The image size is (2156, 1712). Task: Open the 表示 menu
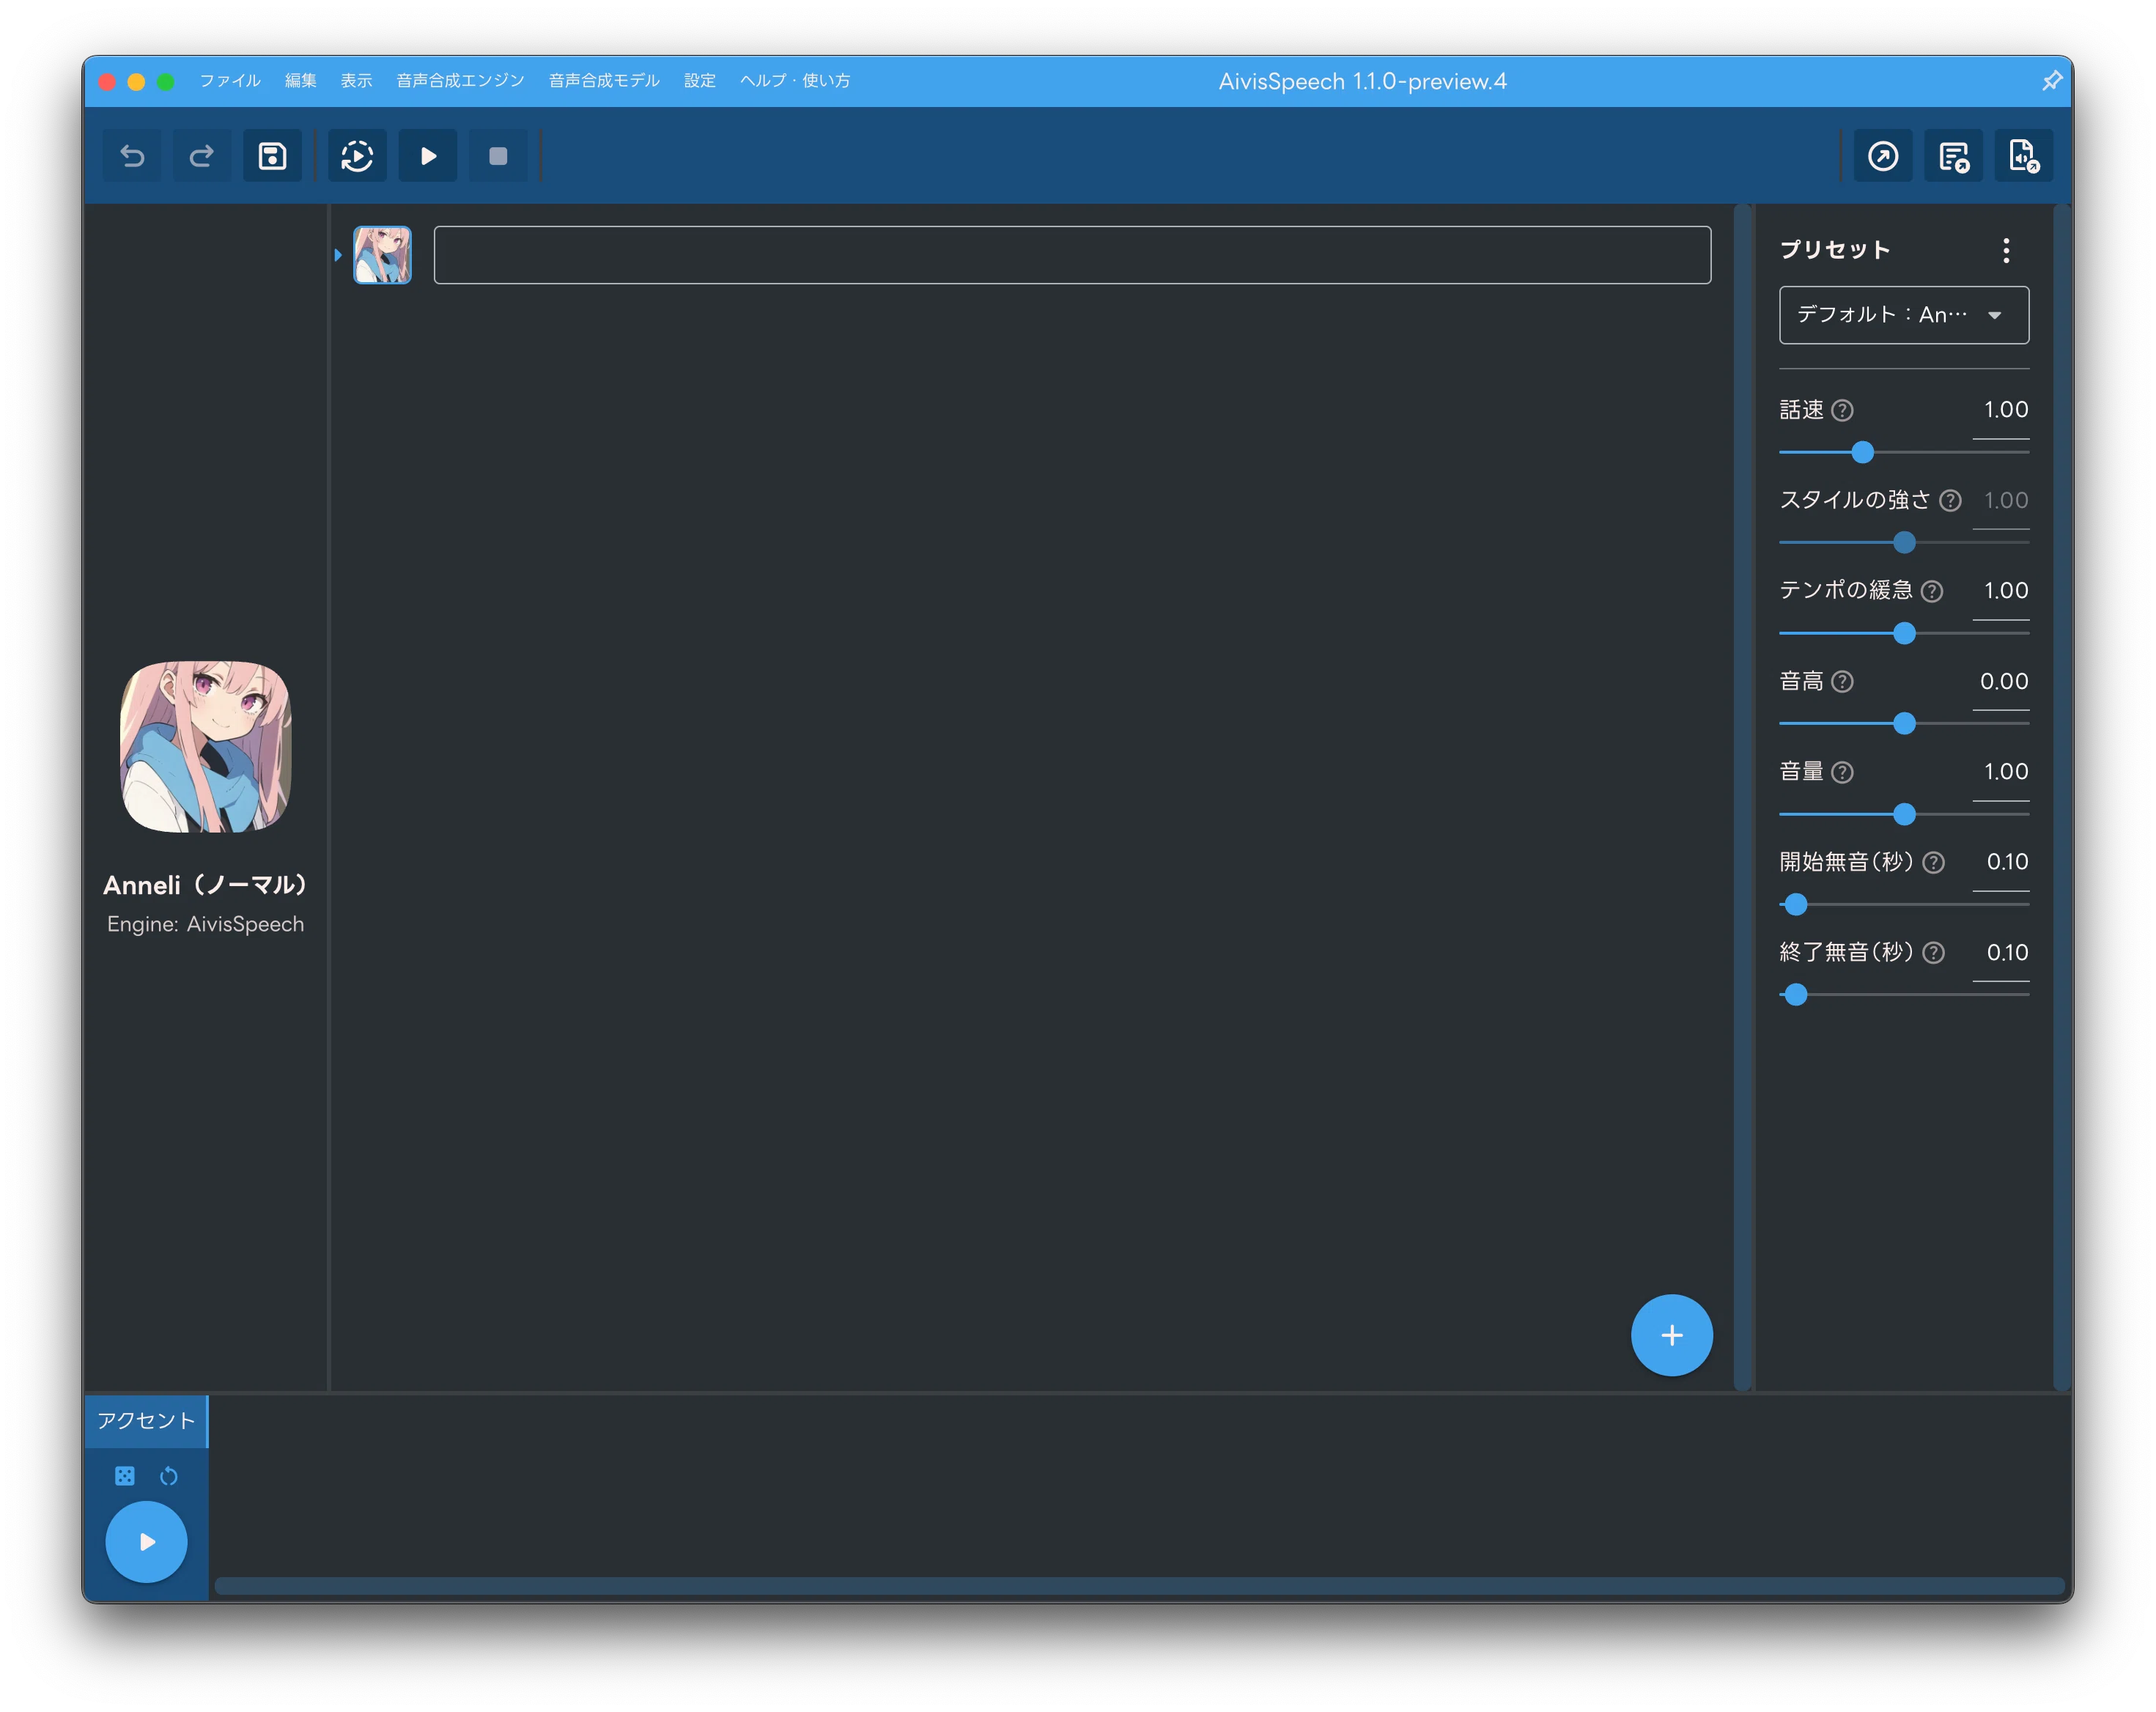point(356,81)
